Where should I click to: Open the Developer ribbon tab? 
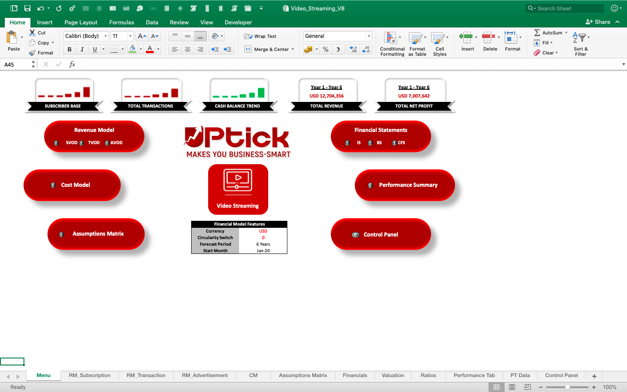(238, 22)
